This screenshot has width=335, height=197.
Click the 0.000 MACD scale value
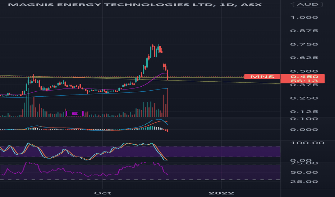point(304,130)
